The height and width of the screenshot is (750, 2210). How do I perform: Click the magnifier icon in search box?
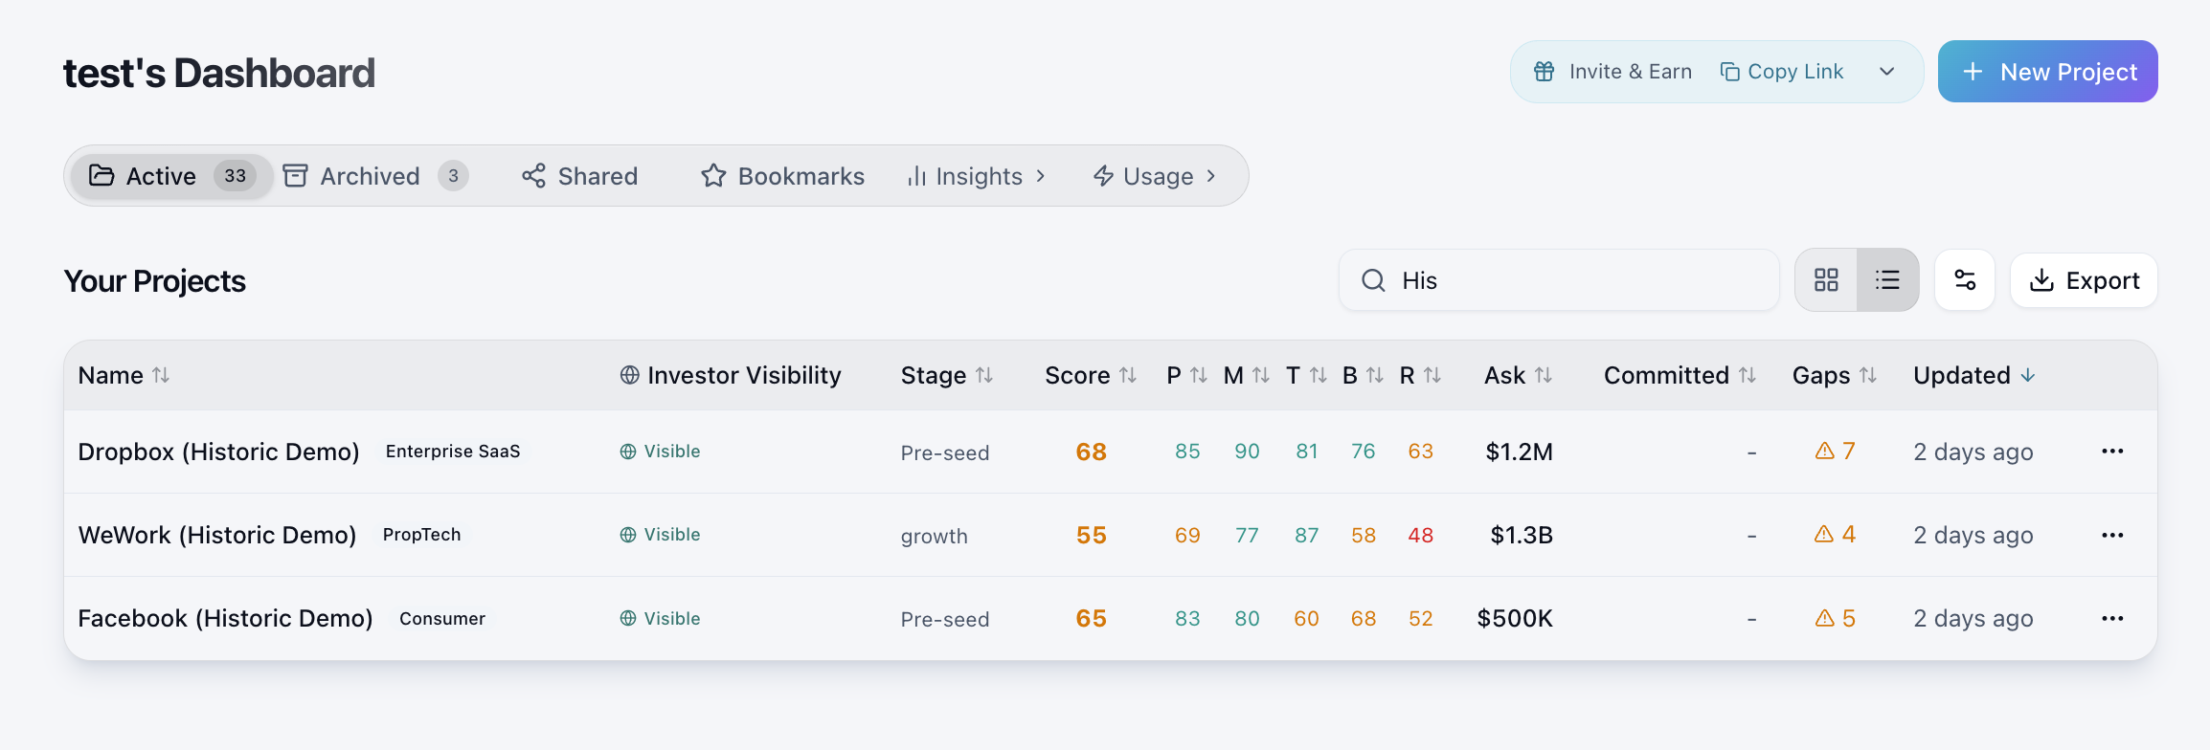pos(1373,280)
